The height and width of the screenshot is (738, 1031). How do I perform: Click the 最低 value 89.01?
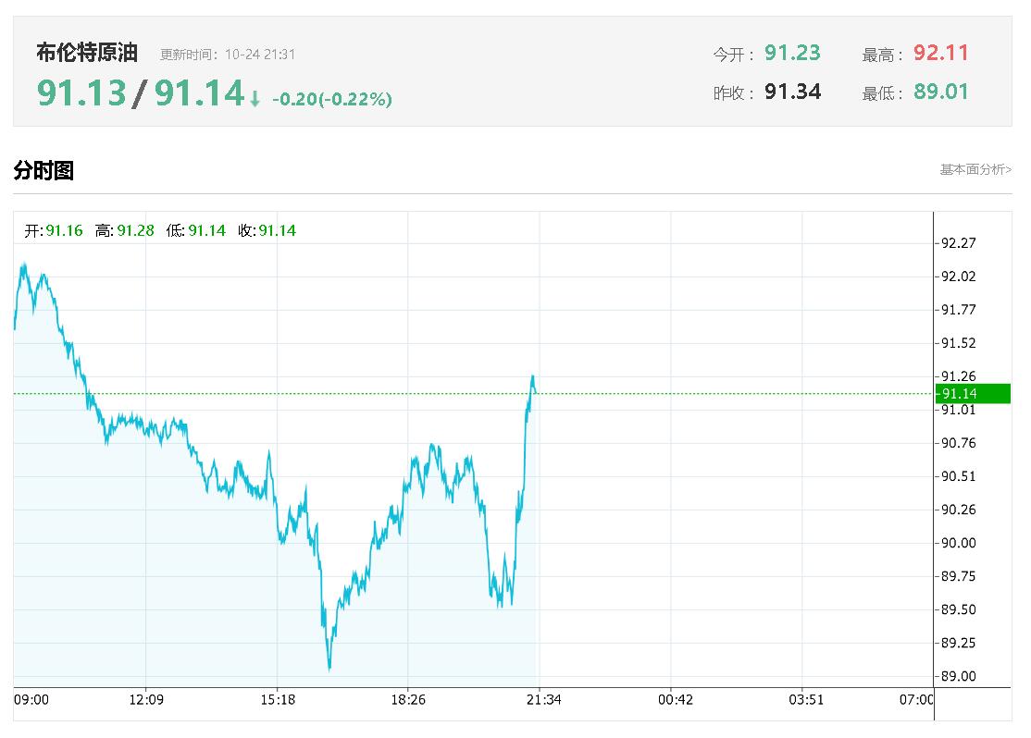(940, 92)
